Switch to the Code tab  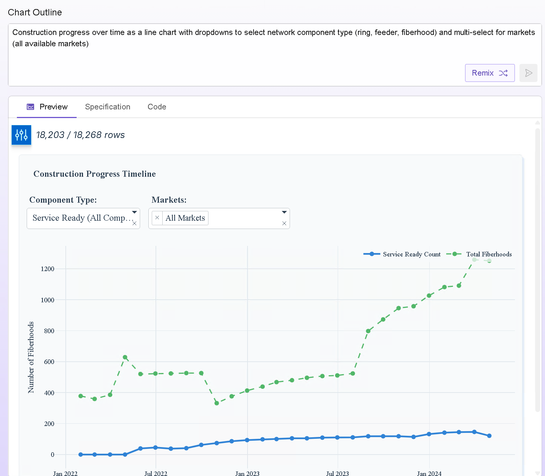pyautogui.click(x=157, y=107)
